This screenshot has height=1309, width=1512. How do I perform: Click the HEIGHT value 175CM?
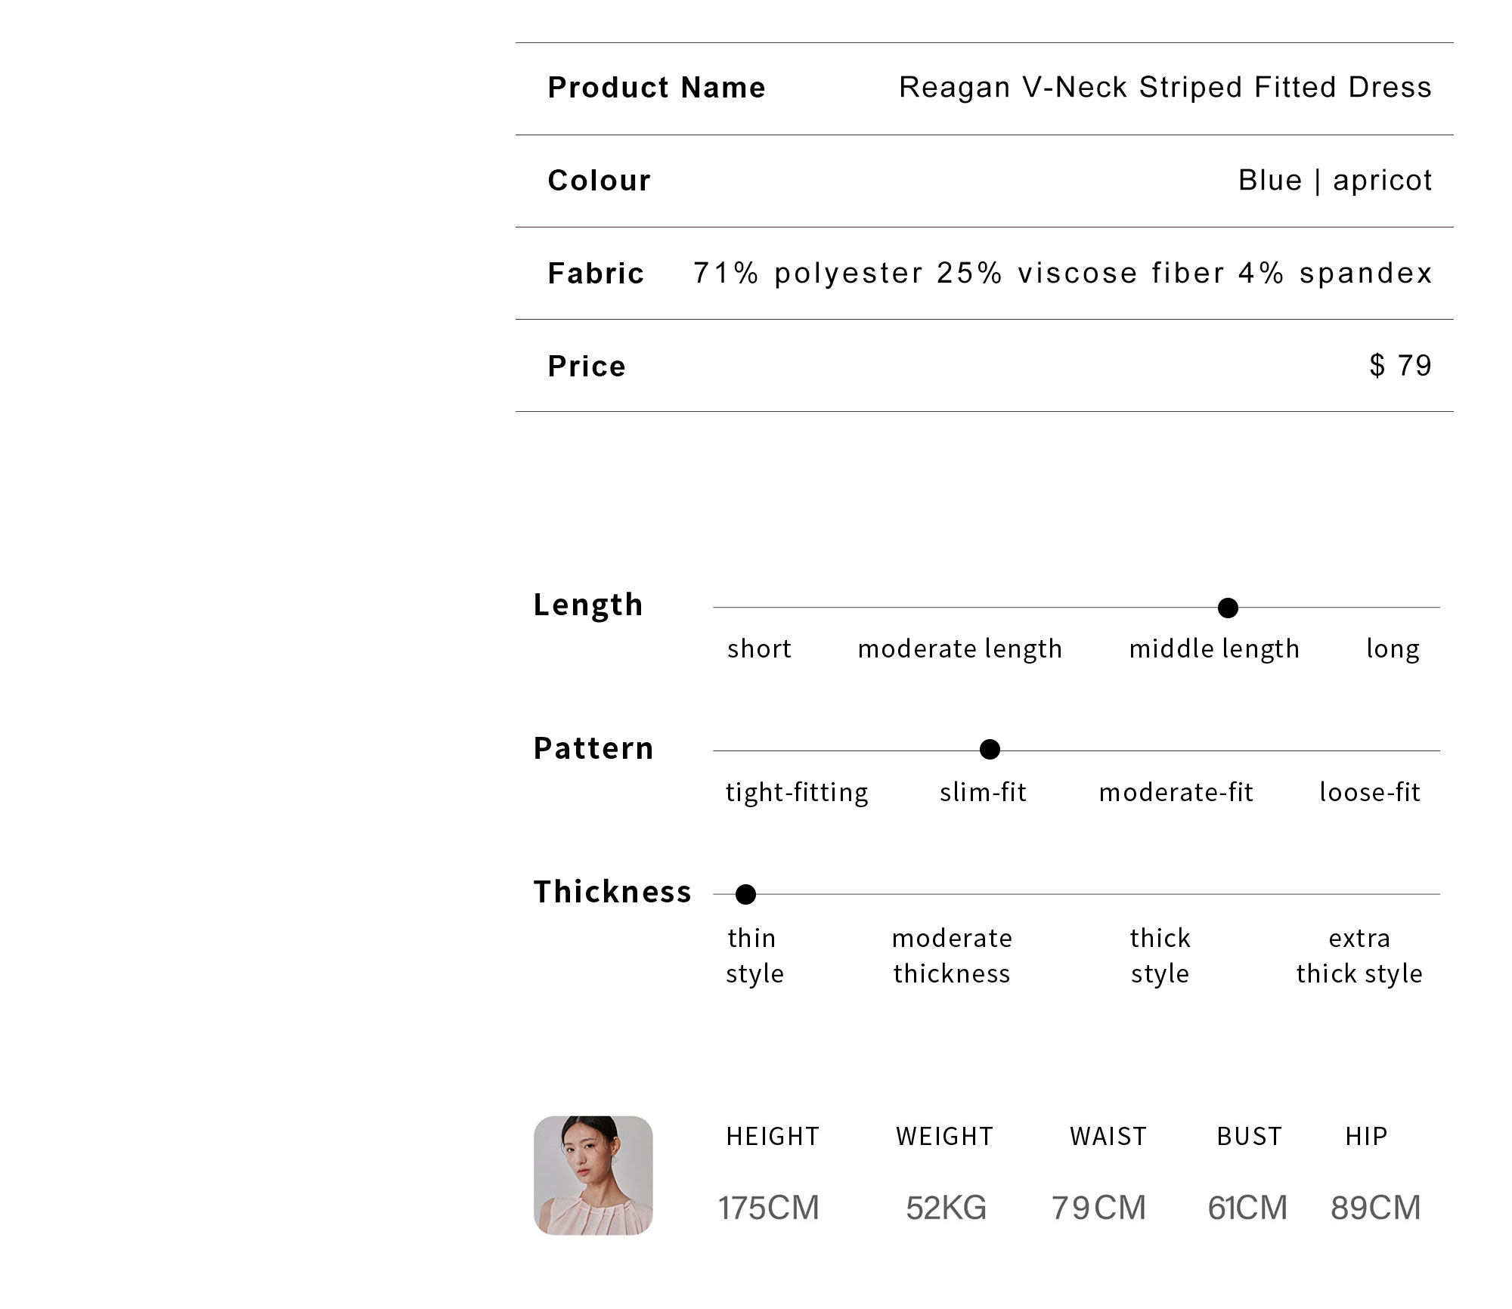(768, 1208)
